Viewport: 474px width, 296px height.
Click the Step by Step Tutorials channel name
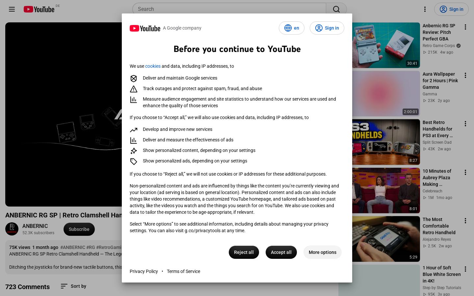pos(442,288)
